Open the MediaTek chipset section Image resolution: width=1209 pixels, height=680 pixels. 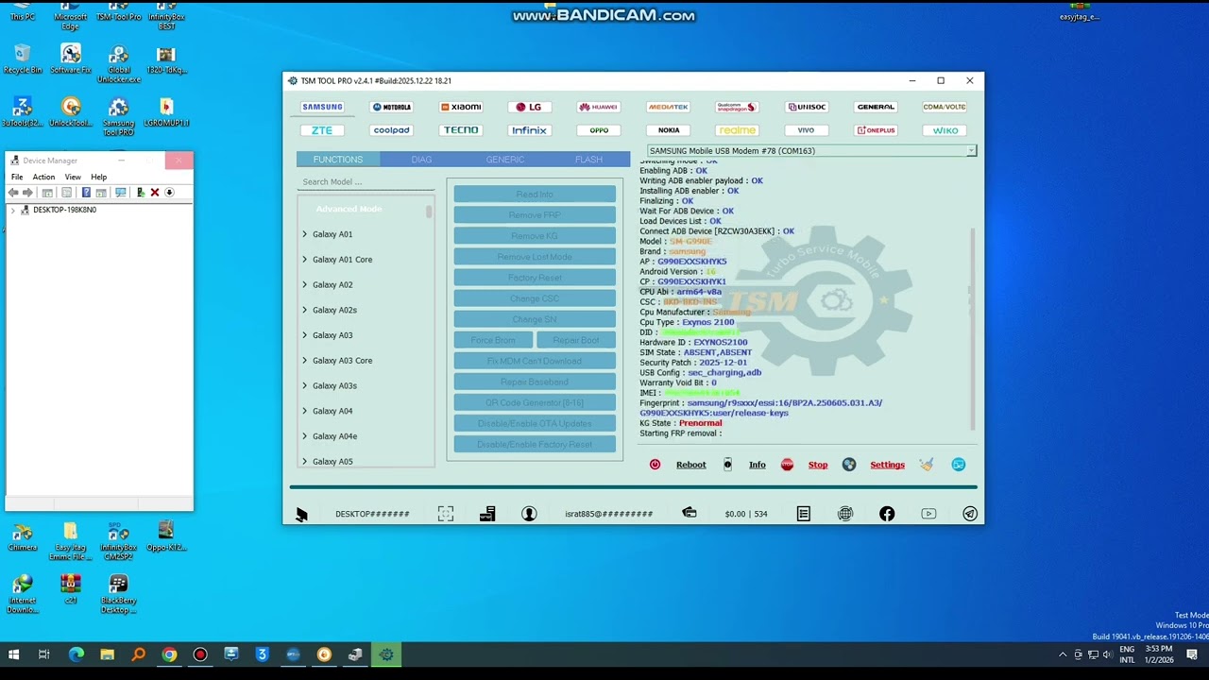pos(669,107)
